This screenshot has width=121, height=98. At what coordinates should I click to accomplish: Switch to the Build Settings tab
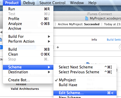[114, 40]
